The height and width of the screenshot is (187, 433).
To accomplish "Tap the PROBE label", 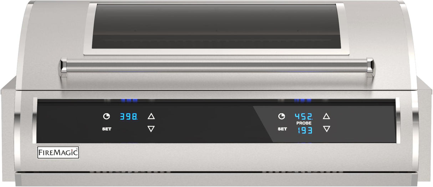I will pyautogui.click(x=304, y=123).
